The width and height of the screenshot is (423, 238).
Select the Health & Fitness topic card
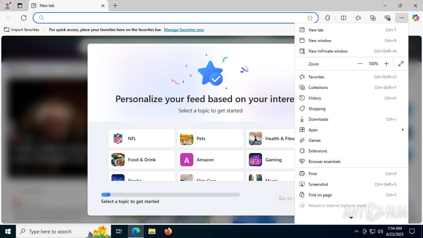pos(270,139)
